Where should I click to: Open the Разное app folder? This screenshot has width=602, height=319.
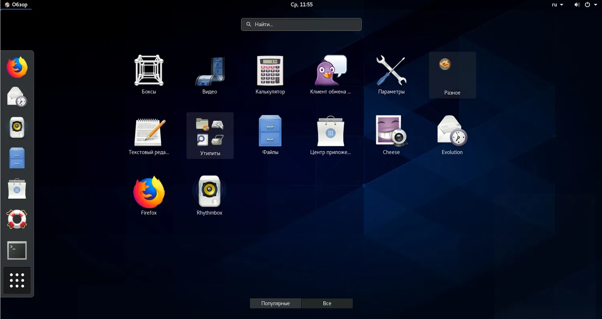(x=452, y=75)
